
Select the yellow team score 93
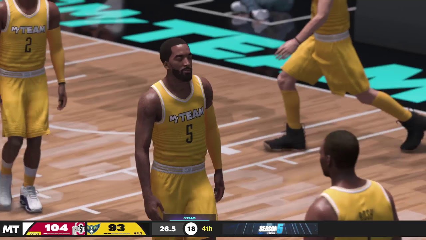pyautogui.click(x=116, y=228)
